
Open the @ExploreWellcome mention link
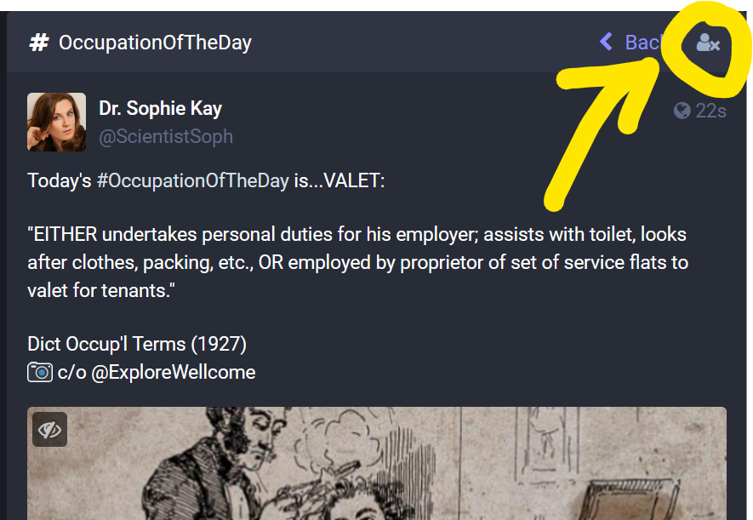point(174,372)
